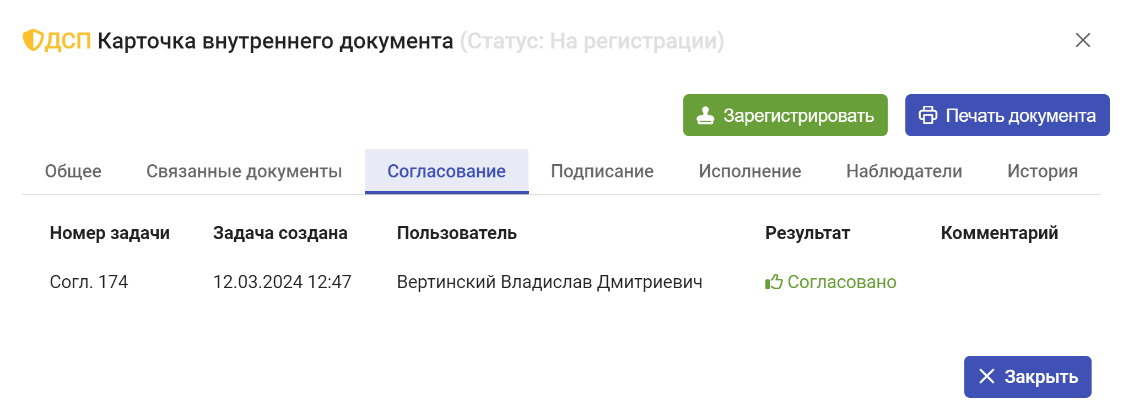Click the Согласовано result text
This screenshot has width=1123, height=411.
click(x=841, y=282)
